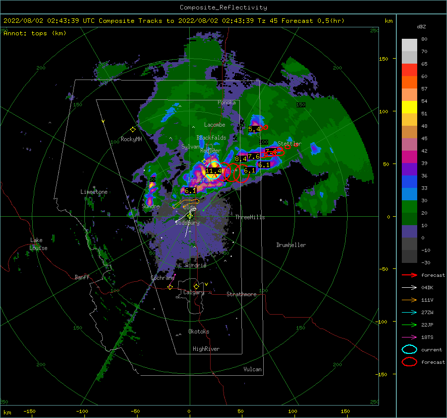Click the Didsbury label near radar center
Screen dimensions: 447x418
(188, 223)
